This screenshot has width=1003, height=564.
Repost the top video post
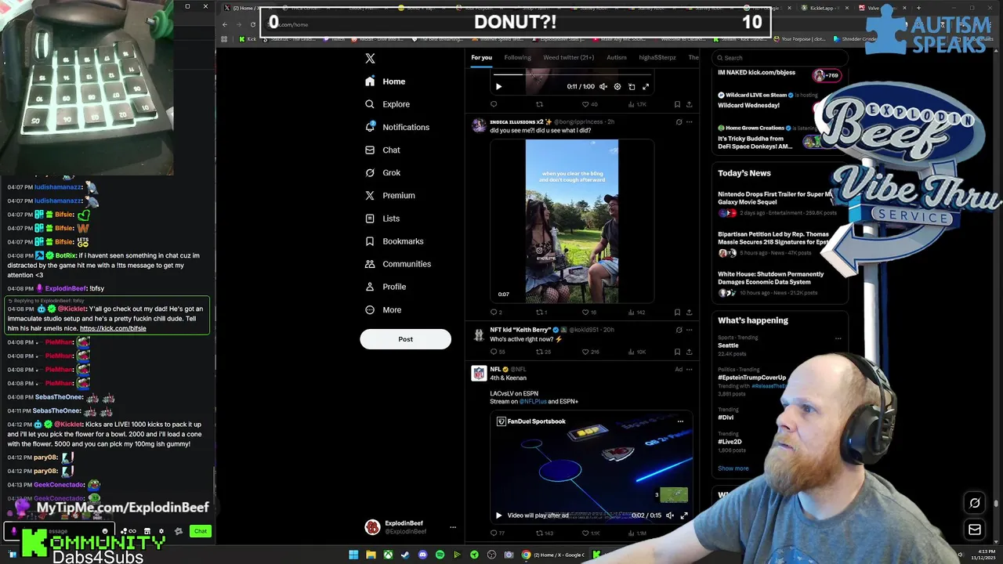[539, 104]
